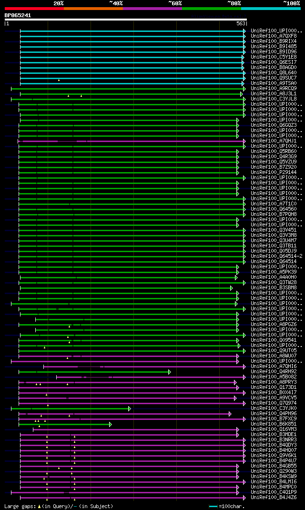Screen dimensions: 305x510
Task: Select hit UniRef100_Q6GQZ3
Action: [x=274, y=125]
